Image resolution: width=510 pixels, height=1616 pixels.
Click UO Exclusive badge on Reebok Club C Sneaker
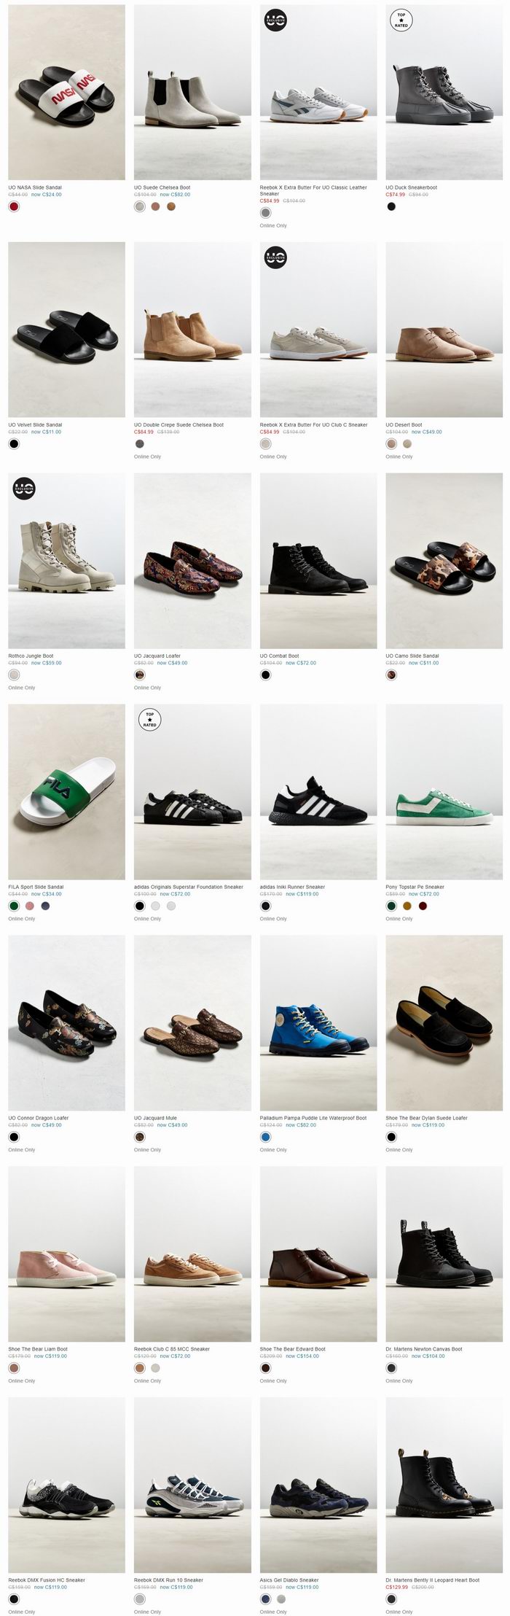coord(275,257)
